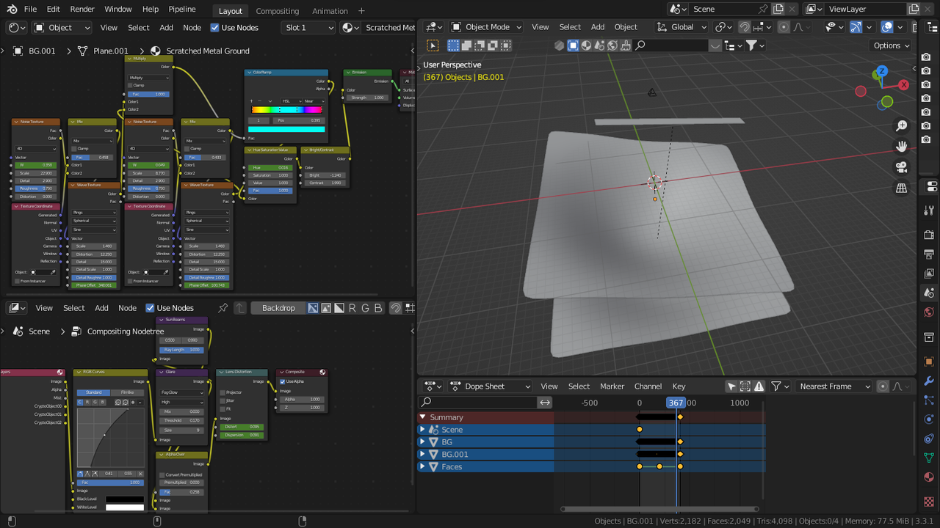Image resolution: width=940 pixels, height=528 pixels.
Task: Open the Output properties printer tab
Action: (929, 254)
